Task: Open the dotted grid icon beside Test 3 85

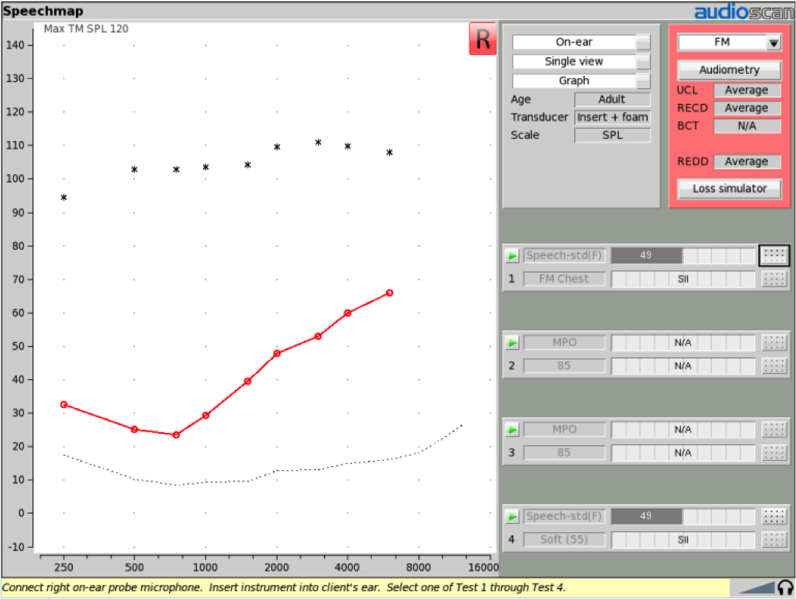Action: [774, 453]
